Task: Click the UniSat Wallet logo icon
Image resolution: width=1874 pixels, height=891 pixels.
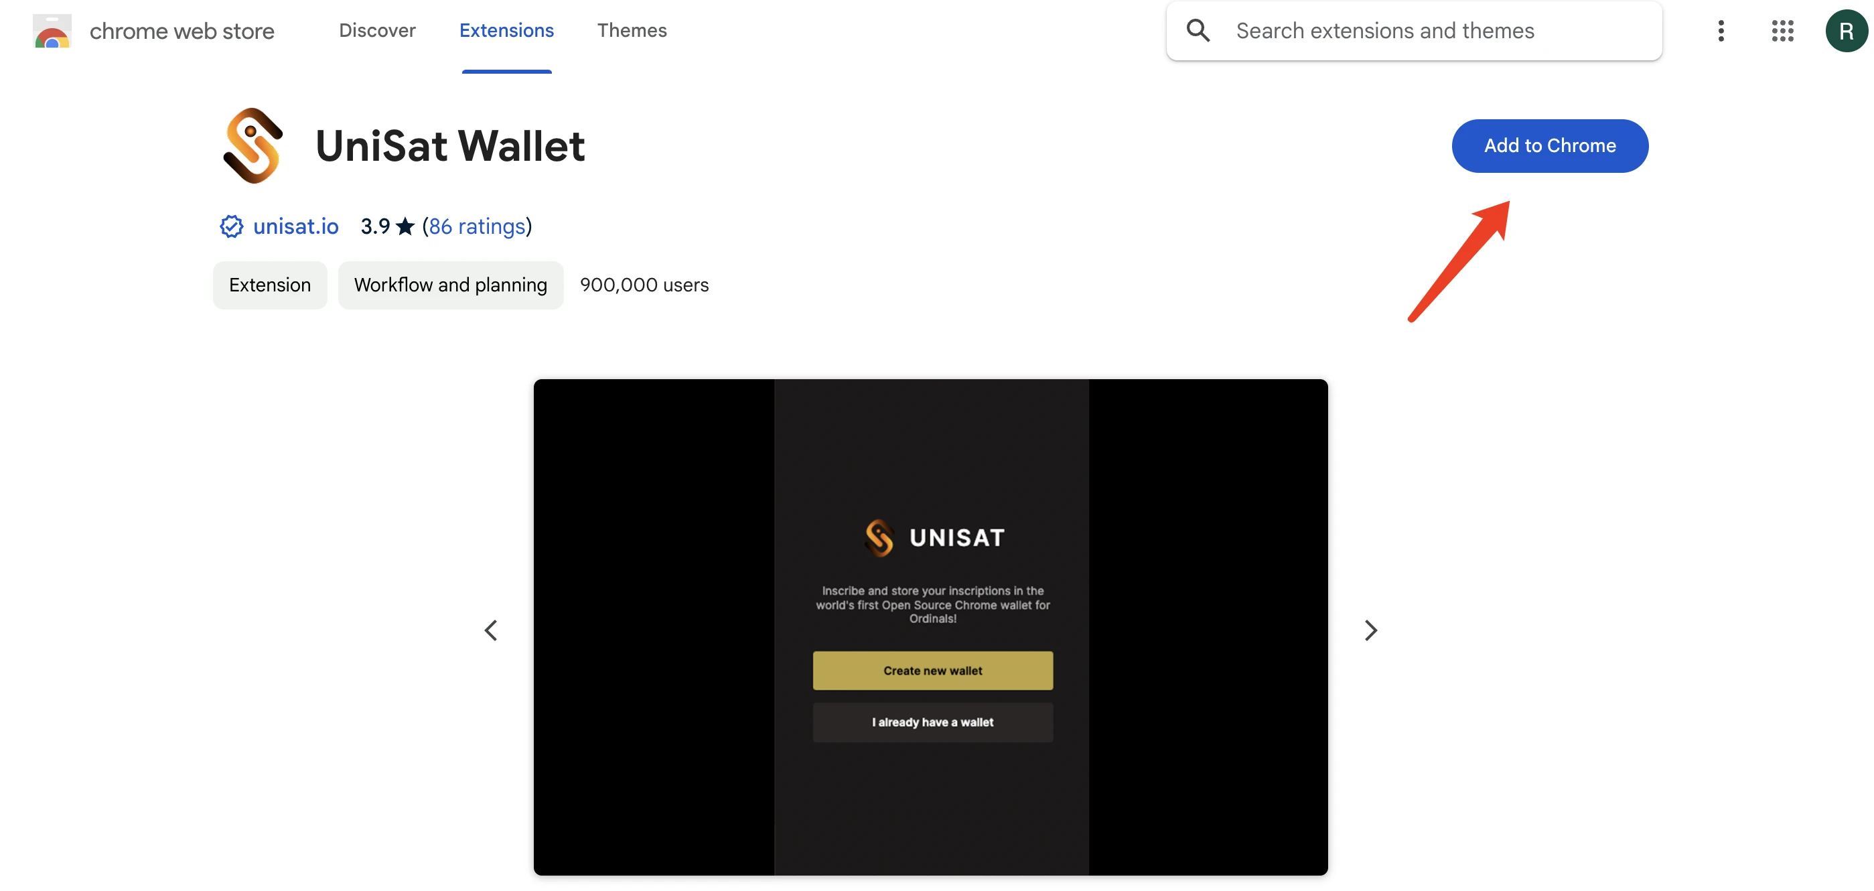Action: click(253, 145)
